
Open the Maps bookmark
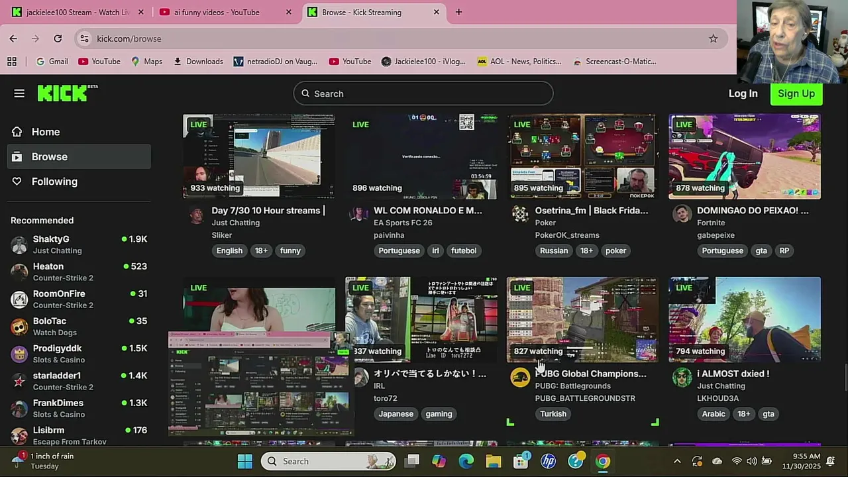click(x=146, y=61)
